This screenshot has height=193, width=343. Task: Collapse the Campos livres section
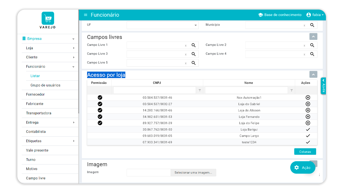coord(313,37)
